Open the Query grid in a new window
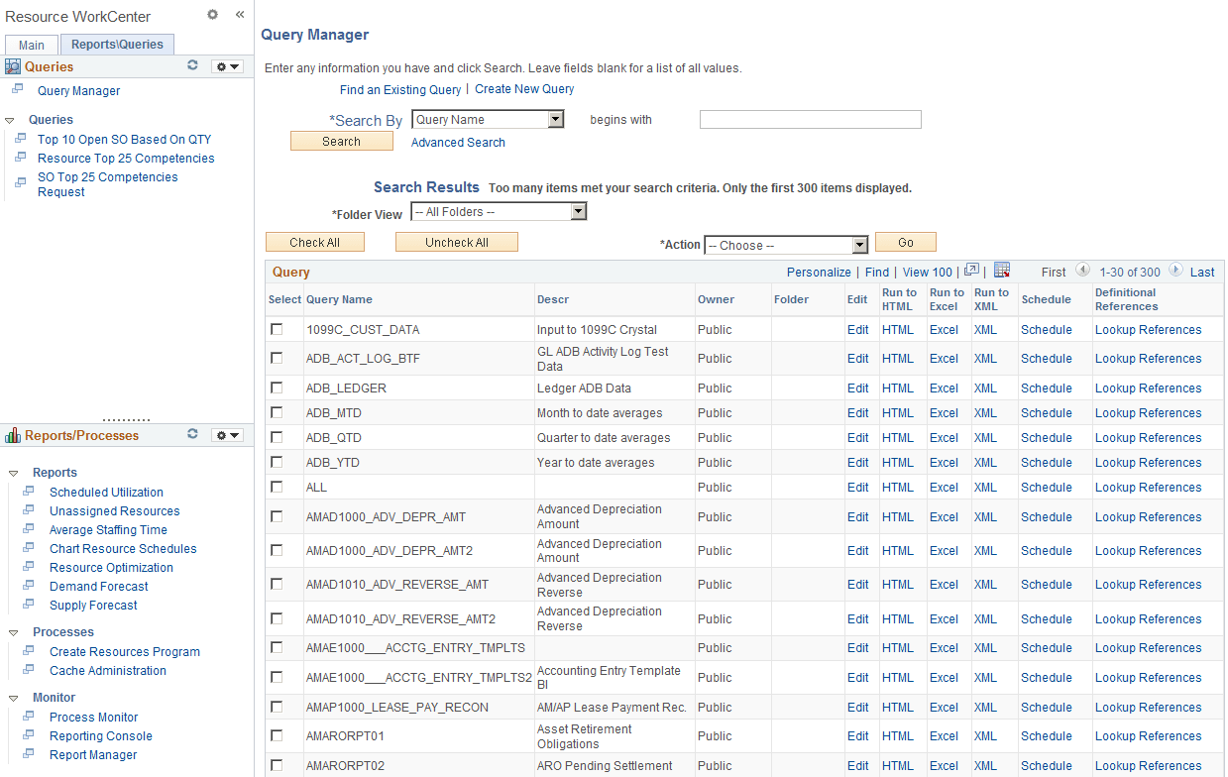Screen dimensions: 1228x777 (972, 270)
